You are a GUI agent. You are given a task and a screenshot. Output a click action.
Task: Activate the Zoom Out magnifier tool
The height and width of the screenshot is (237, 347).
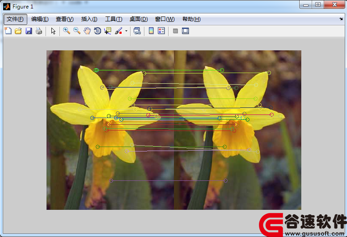(77, 31)
